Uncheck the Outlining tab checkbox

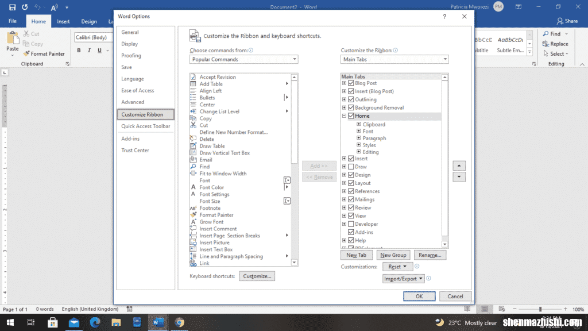click(351, 99)
